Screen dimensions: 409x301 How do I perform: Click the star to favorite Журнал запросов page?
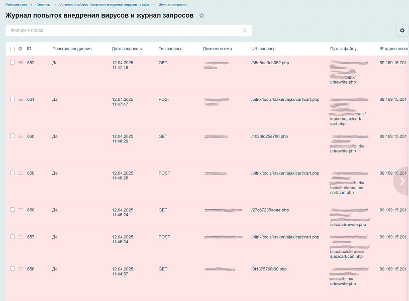(x=201, y=16)
